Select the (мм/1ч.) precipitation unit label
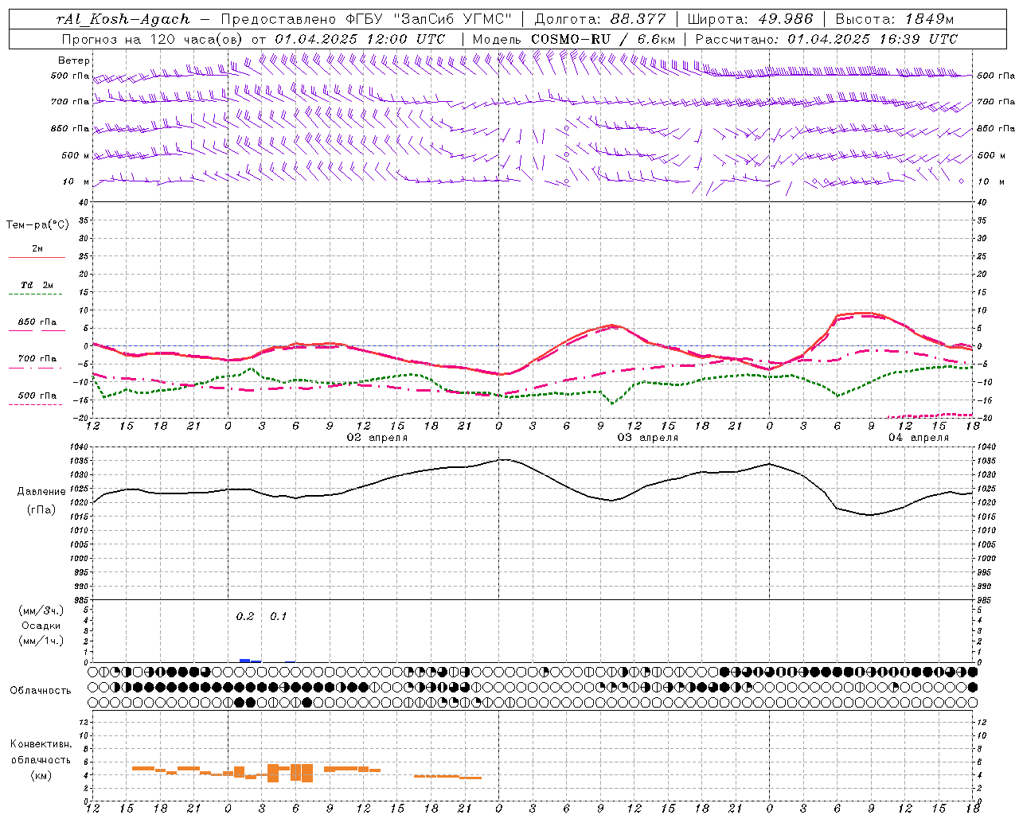This screenshot has width=1019, height=815. 41,641
